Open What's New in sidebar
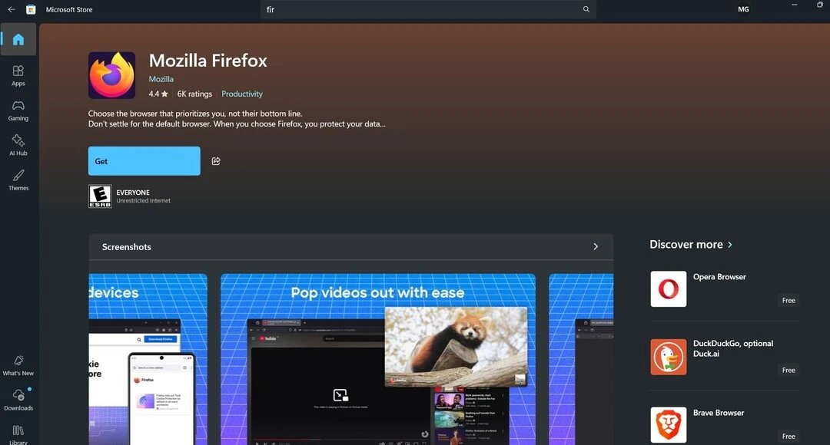Image resolution: width=830 pixels, height=445 pixels. [18, 365]
